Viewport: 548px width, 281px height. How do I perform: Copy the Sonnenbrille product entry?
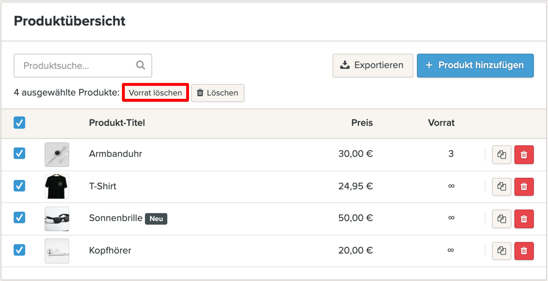(501, 219)
